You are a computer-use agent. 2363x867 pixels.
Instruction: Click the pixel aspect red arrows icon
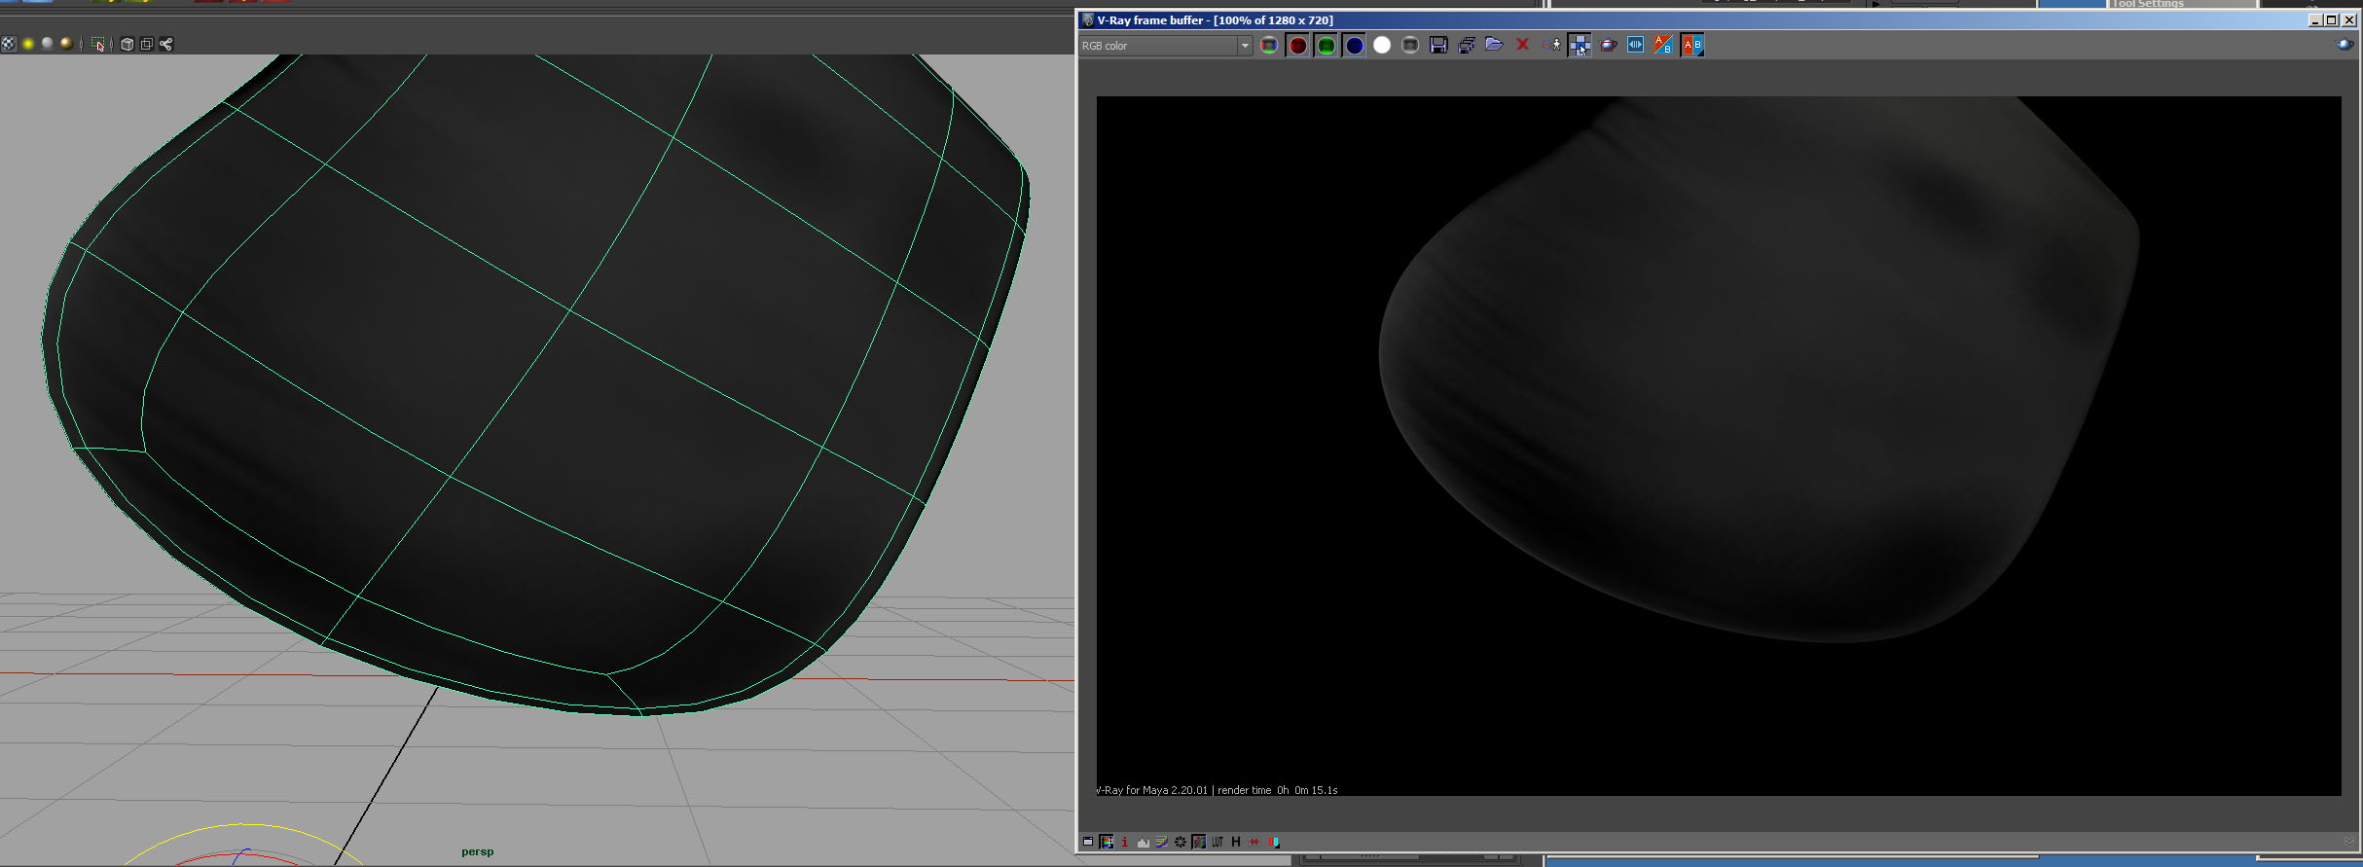click(1254, 842)
